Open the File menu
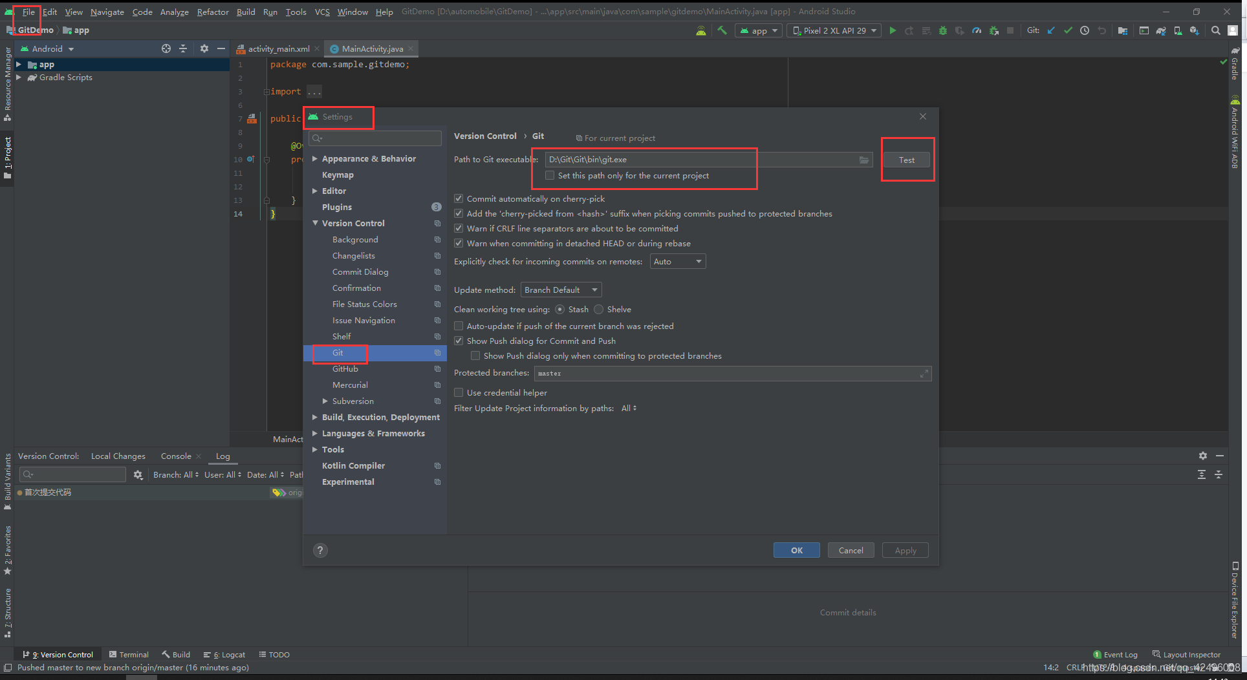Image resolution: width=1247 pixels, height=680 pixels. click(x=28, y=12)
